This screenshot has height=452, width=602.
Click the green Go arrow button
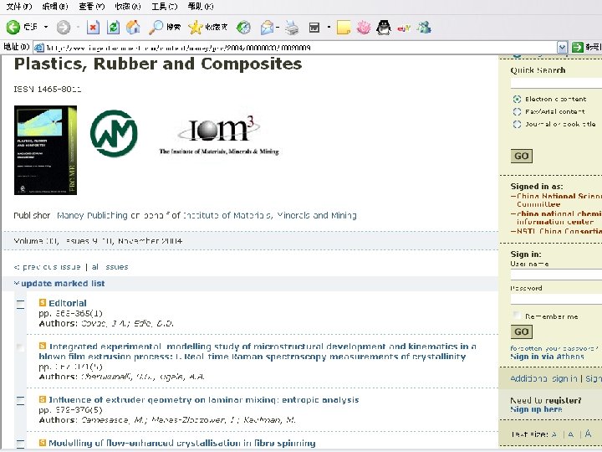[x=578, y=47]
